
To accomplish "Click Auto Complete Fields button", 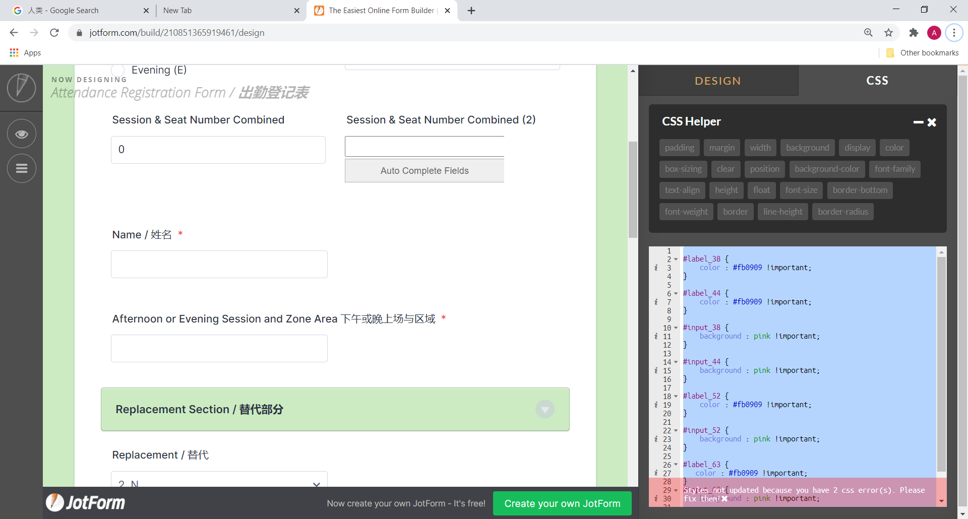I will (424, 171).
